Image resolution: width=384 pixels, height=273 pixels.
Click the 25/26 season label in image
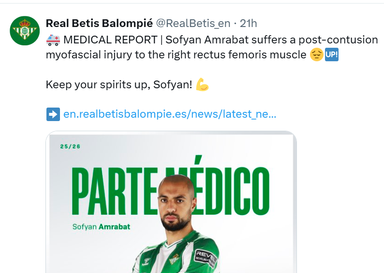[70, 147]
